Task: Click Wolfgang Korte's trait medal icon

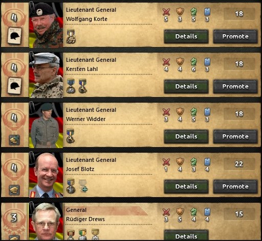Action: pos(71,36)
